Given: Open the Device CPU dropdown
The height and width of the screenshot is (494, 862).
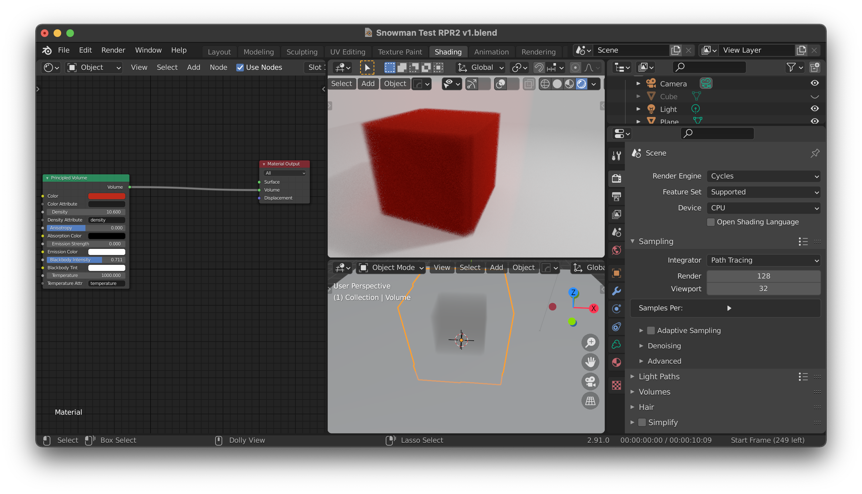Looking at the screenshot, I should pos(763,208).
